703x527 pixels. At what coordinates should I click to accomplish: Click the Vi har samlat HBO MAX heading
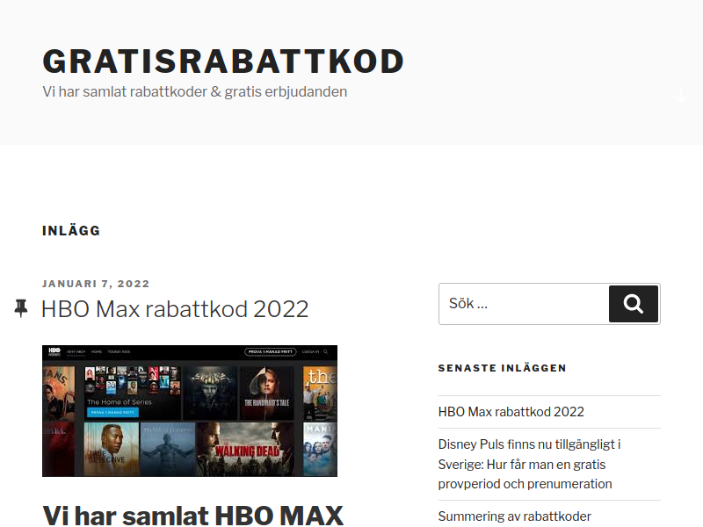pos(192,515)
